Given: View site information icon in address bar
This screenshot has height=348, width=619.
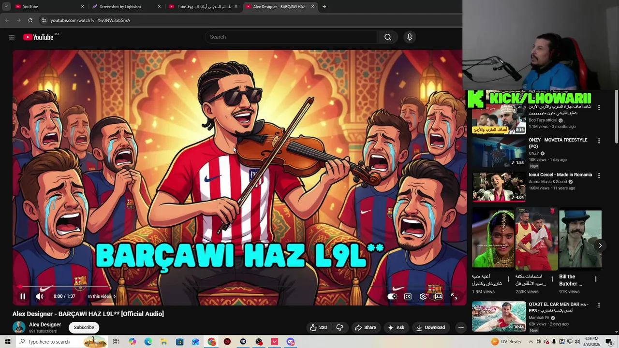Looking at the screenshot, I should [x=44, y=20].
